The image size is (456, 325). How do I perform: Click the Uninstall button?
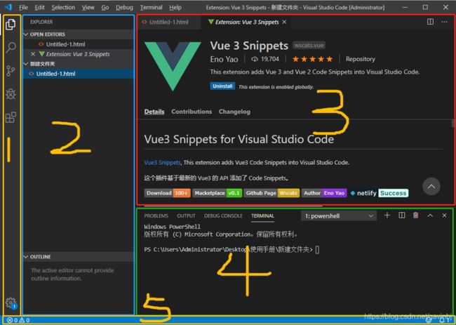(x=222, y=86)
